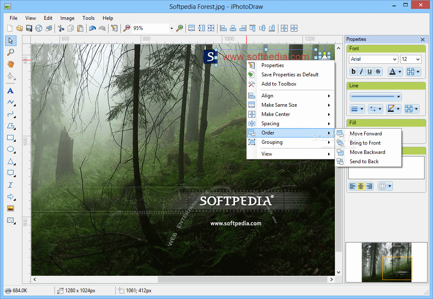433x299 pixels.
Task: Open the Tools menu
Action: coord(88,18)
